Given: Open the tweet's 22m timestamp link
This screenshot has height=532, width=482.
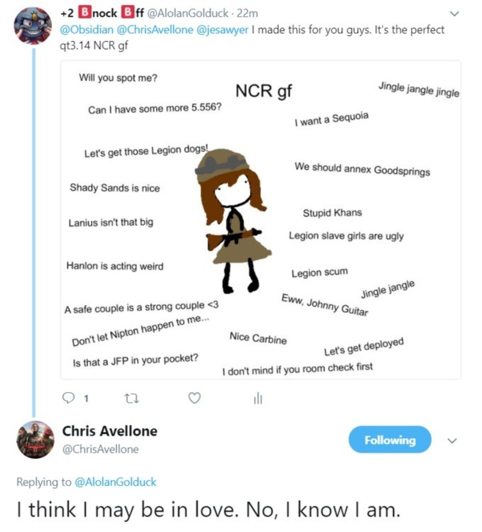Looking at the screenshot, I should [247, 13].
